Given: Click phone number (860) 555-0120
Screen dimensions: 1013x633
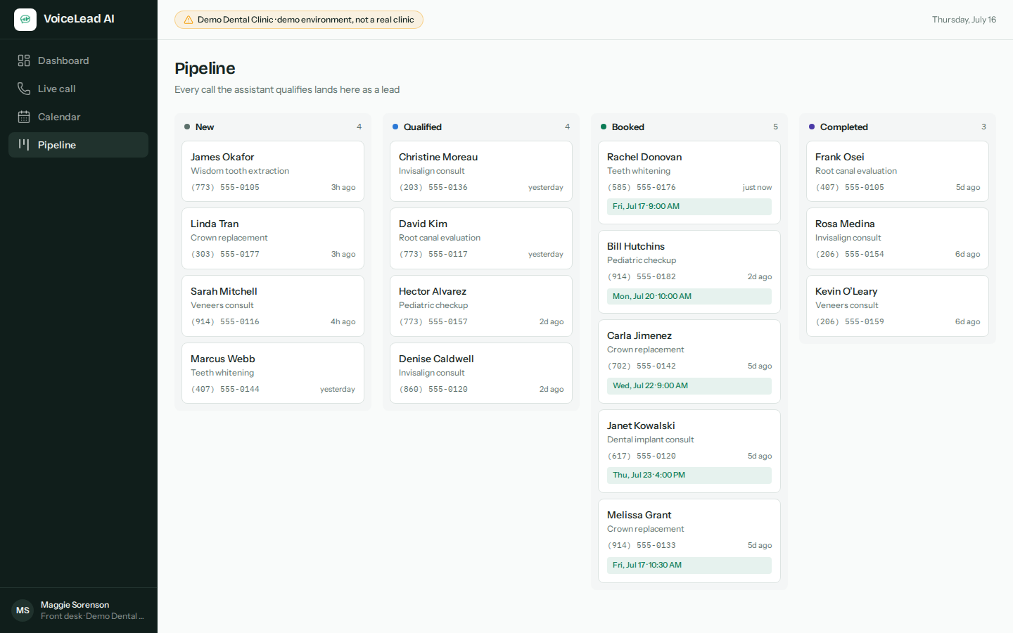Looking at the screenshot, I should coord(433,389).
